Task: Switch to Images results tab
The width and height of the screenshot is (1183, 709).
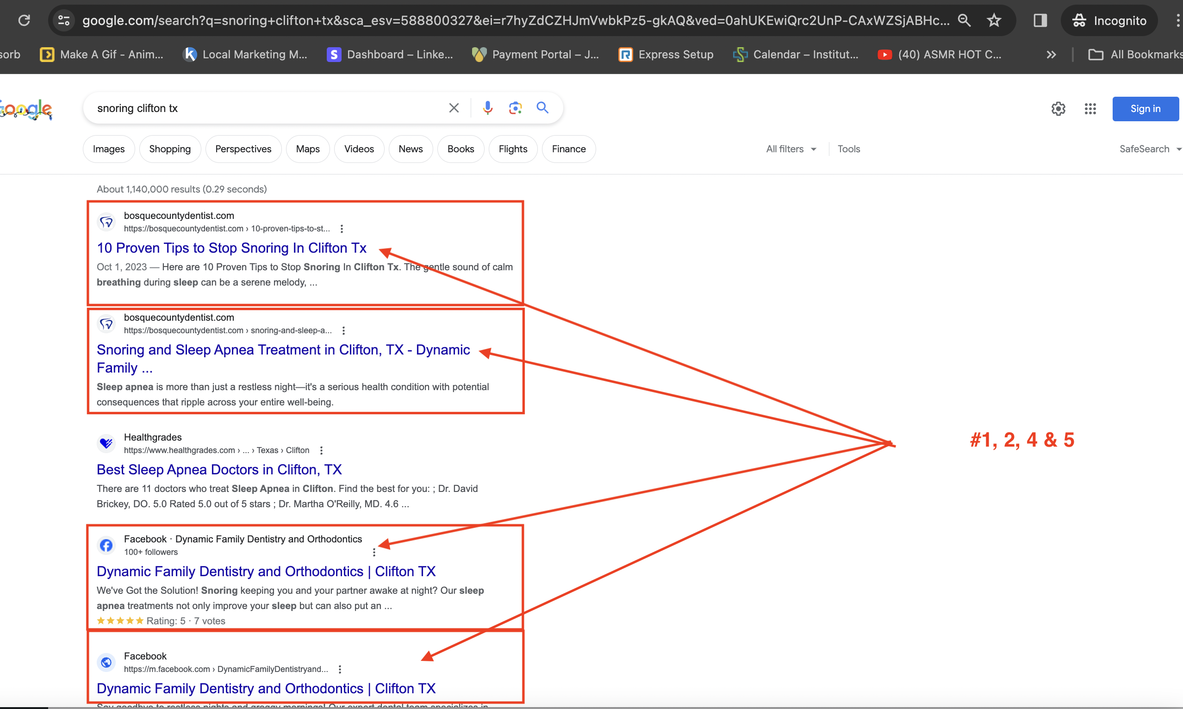Action: [108, 149]
